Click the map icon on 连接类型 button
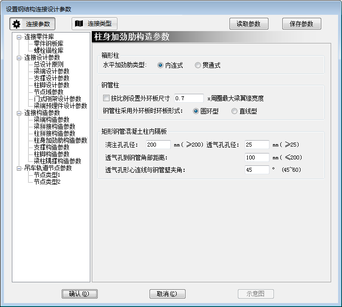 tap(79, 24)
